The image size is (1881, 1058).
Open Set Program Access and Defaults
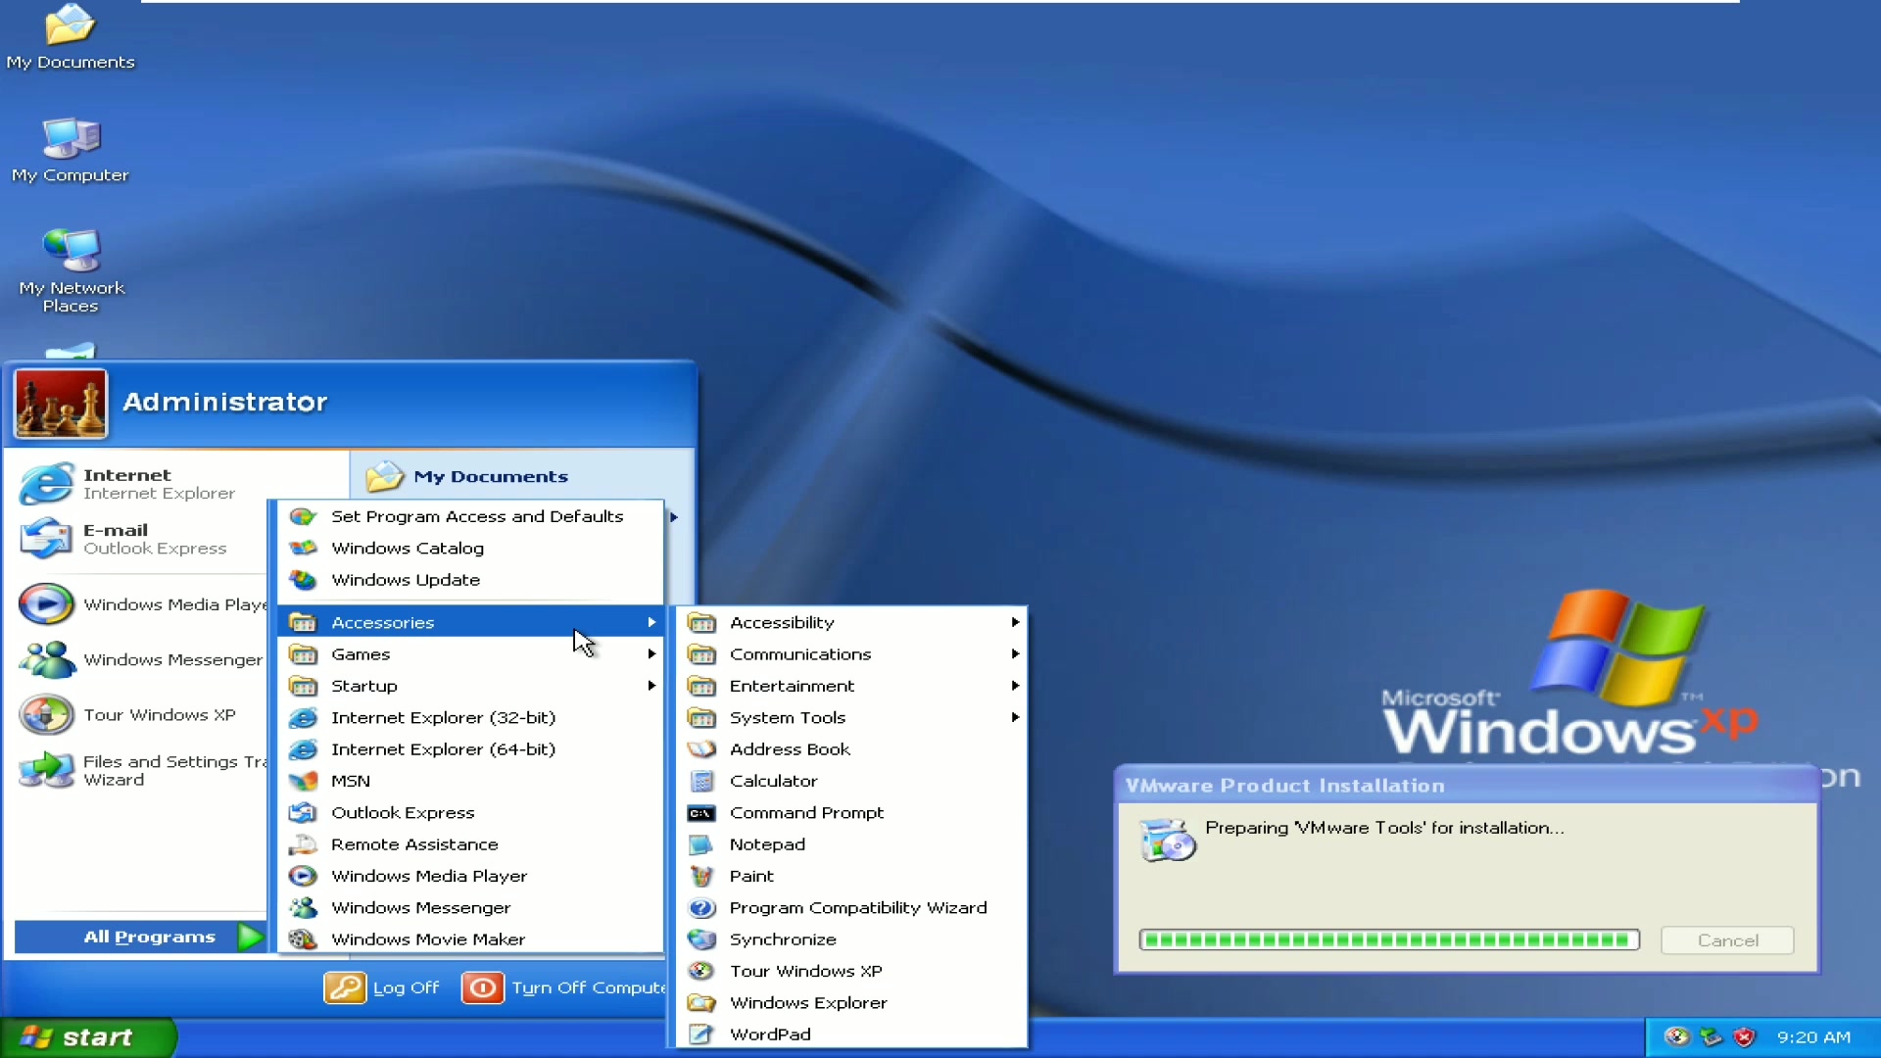(470, 516)
